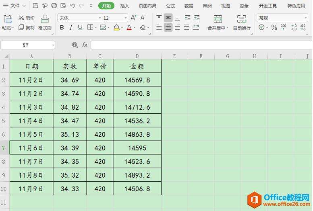The image size is (313, 211).
Task: Click the Clear eraser icon
Action: (143, 27)
